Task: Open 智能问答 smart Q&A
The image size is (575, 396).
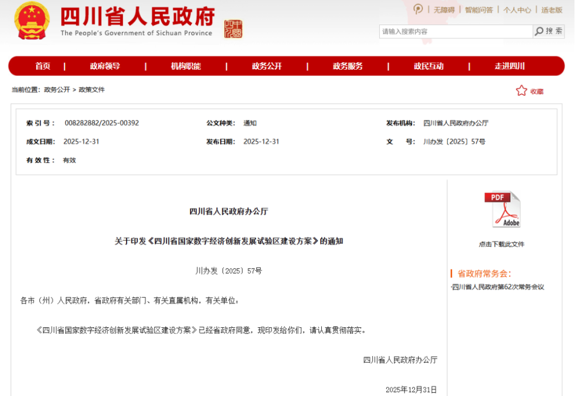Action: click(479, 10)
